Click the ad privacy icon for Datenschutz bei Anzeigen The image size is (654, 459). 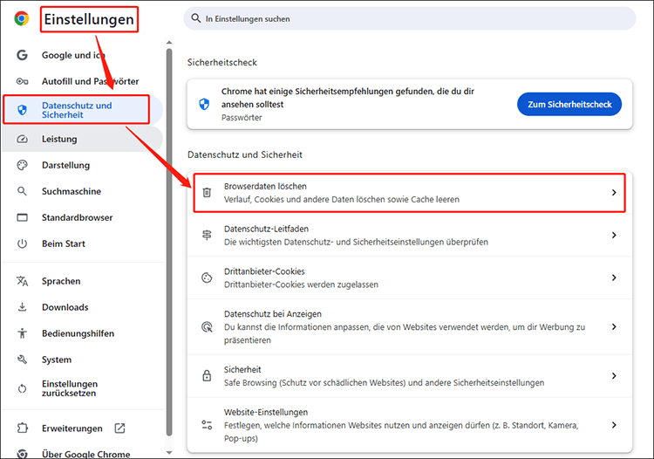(x=207, y=326)
